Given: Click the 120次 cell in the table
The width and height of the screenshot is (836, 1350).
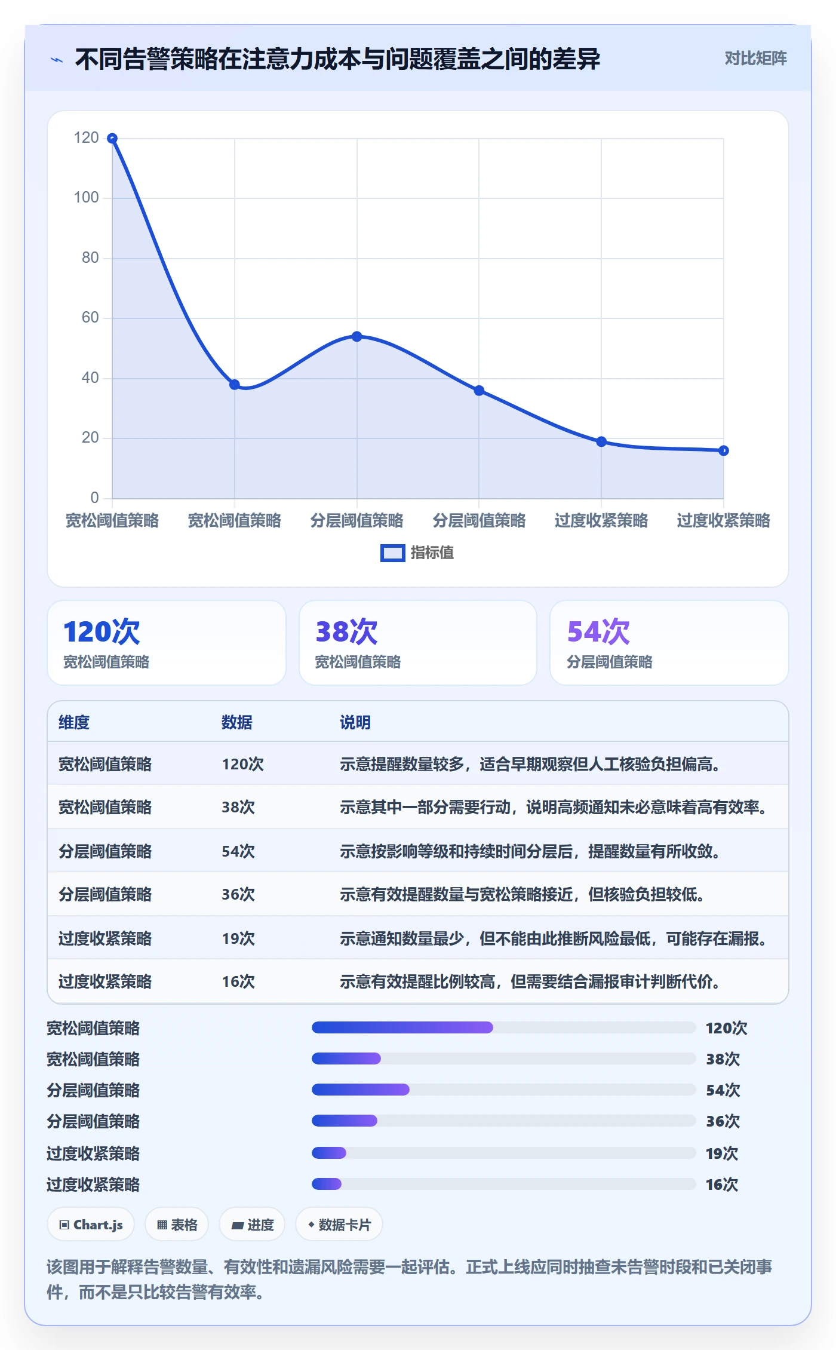Looking at the screenshot, I should (x=243, y=764).
